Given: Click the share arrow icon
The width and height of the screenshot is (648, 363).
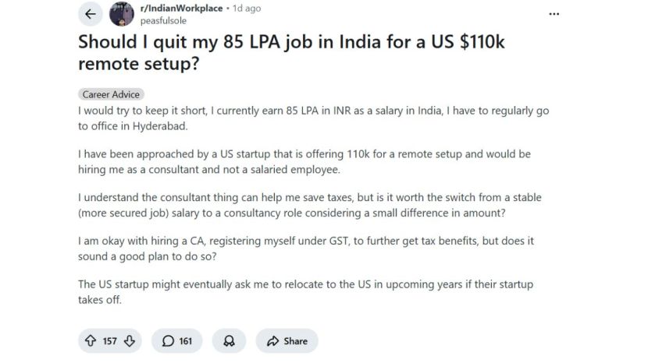Looking at the screenshot, I should click(272, 340).
